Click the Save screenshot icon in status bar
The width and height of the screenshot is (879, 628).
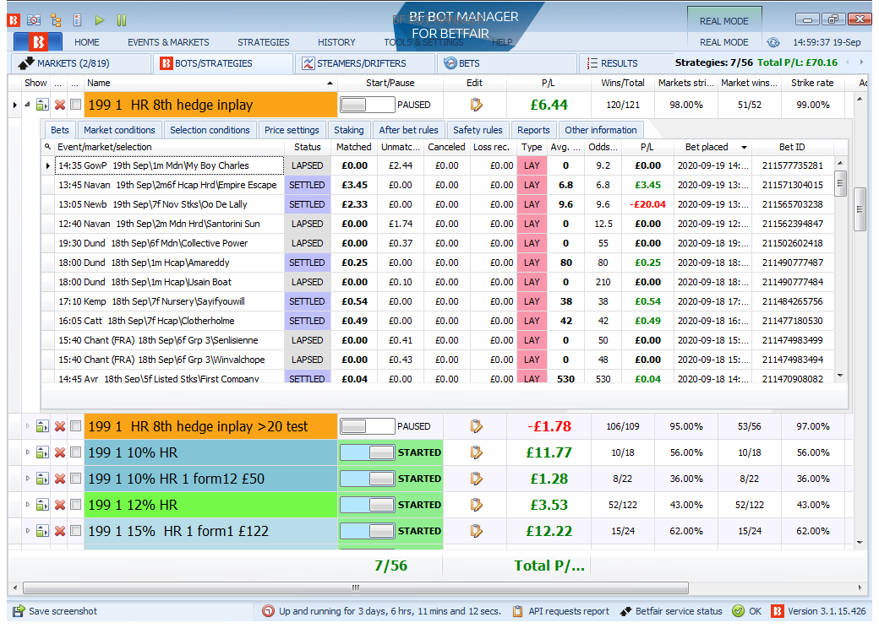pos(19,610)
